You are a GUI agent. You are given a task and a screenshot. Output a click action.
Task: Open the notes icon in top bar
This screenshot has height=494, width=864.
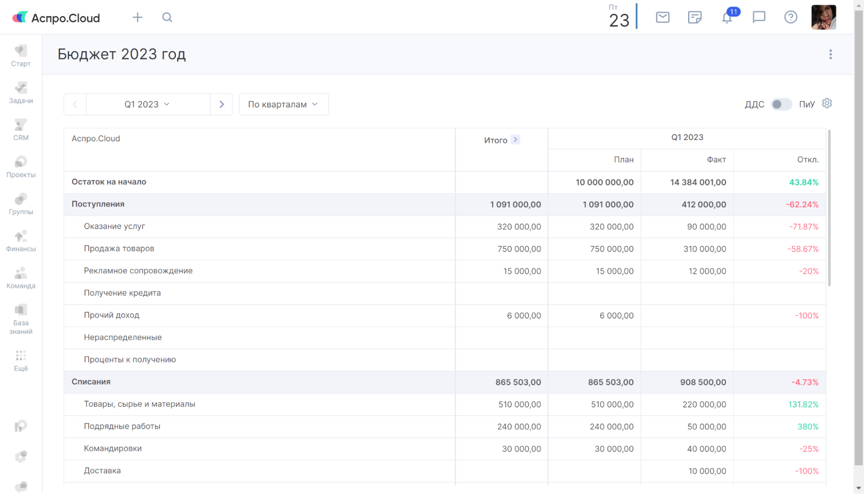[695, 17]
